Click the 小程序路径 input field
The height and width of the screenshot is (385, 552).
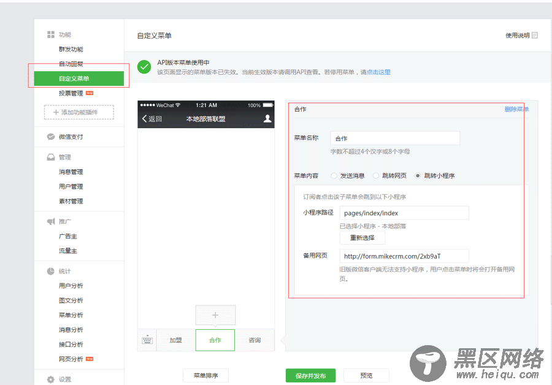404,213
